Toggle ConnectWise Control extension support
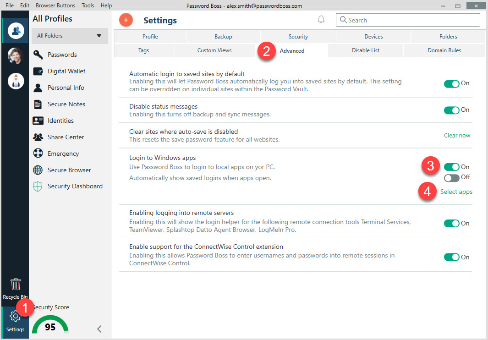The height and width of the screenshot is (340, 488). point(452,257)
